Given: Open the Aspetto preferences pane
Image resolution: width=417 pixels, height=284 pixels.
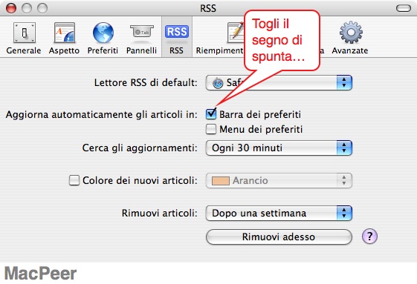Looking at the screenshot, I should tap(64, 39).
